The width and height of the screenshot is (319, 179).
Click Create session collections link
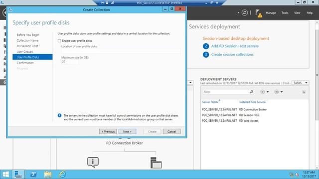[232, 54]
